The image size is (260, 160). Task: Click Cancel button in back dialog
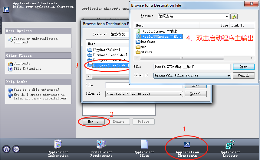(196, 94)
